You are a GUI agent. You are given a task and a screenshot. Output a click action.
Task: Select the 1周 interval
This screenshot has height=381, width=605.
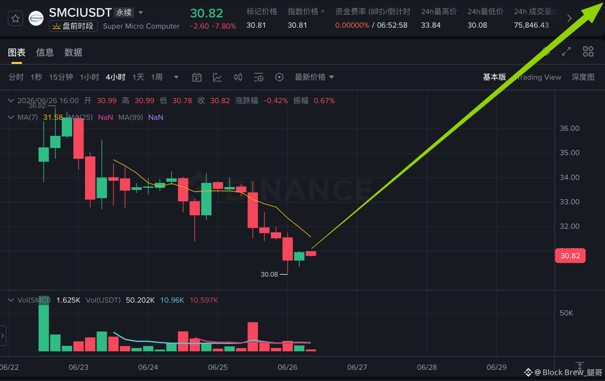[x=157, y=77]
